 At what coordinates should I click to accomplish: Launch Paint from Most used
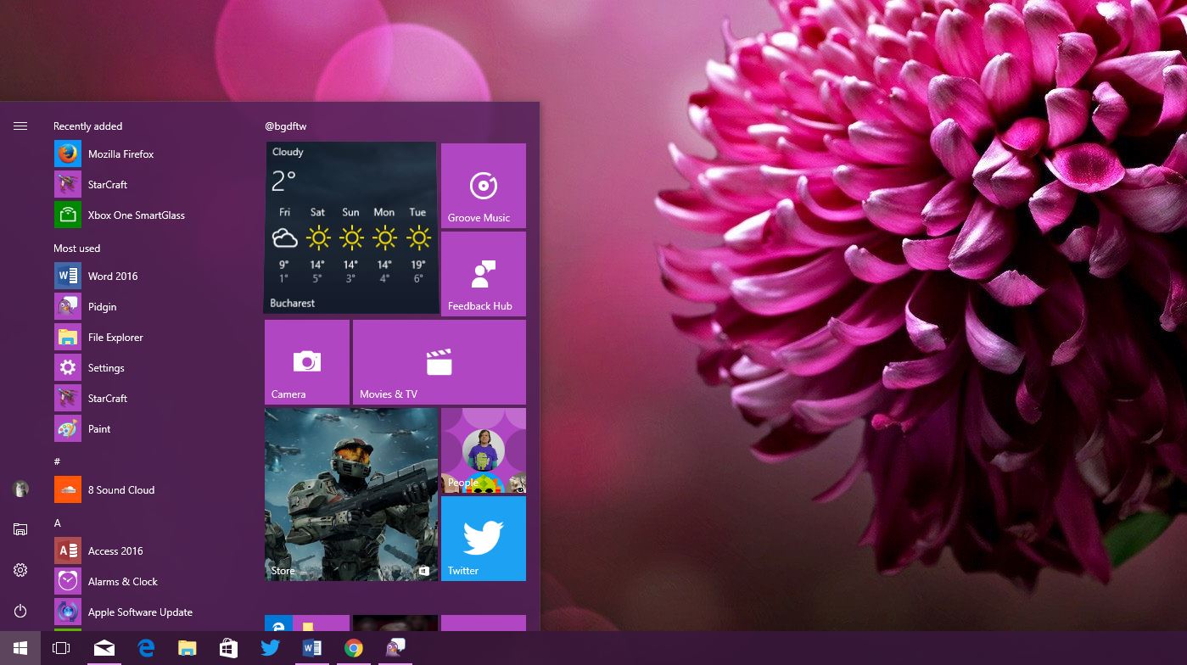click(x=153, y=429)
